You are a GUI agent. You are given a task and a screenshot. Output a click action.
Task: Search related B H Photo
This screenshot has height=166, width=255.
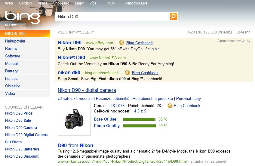(13, 142)
